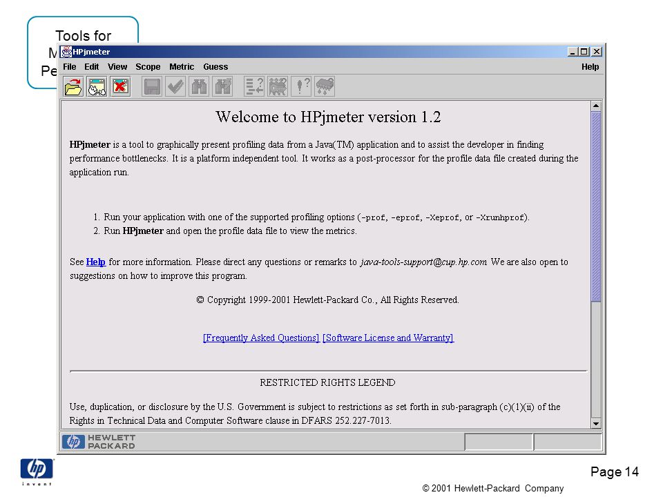Click the 'Welcome to HPjmeter version 1.2' heading
The height and width of the screenshot is (497, 663).
pos(328,117)
